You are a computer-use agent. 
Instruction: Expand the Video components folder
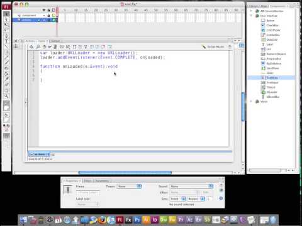(251, 102)
